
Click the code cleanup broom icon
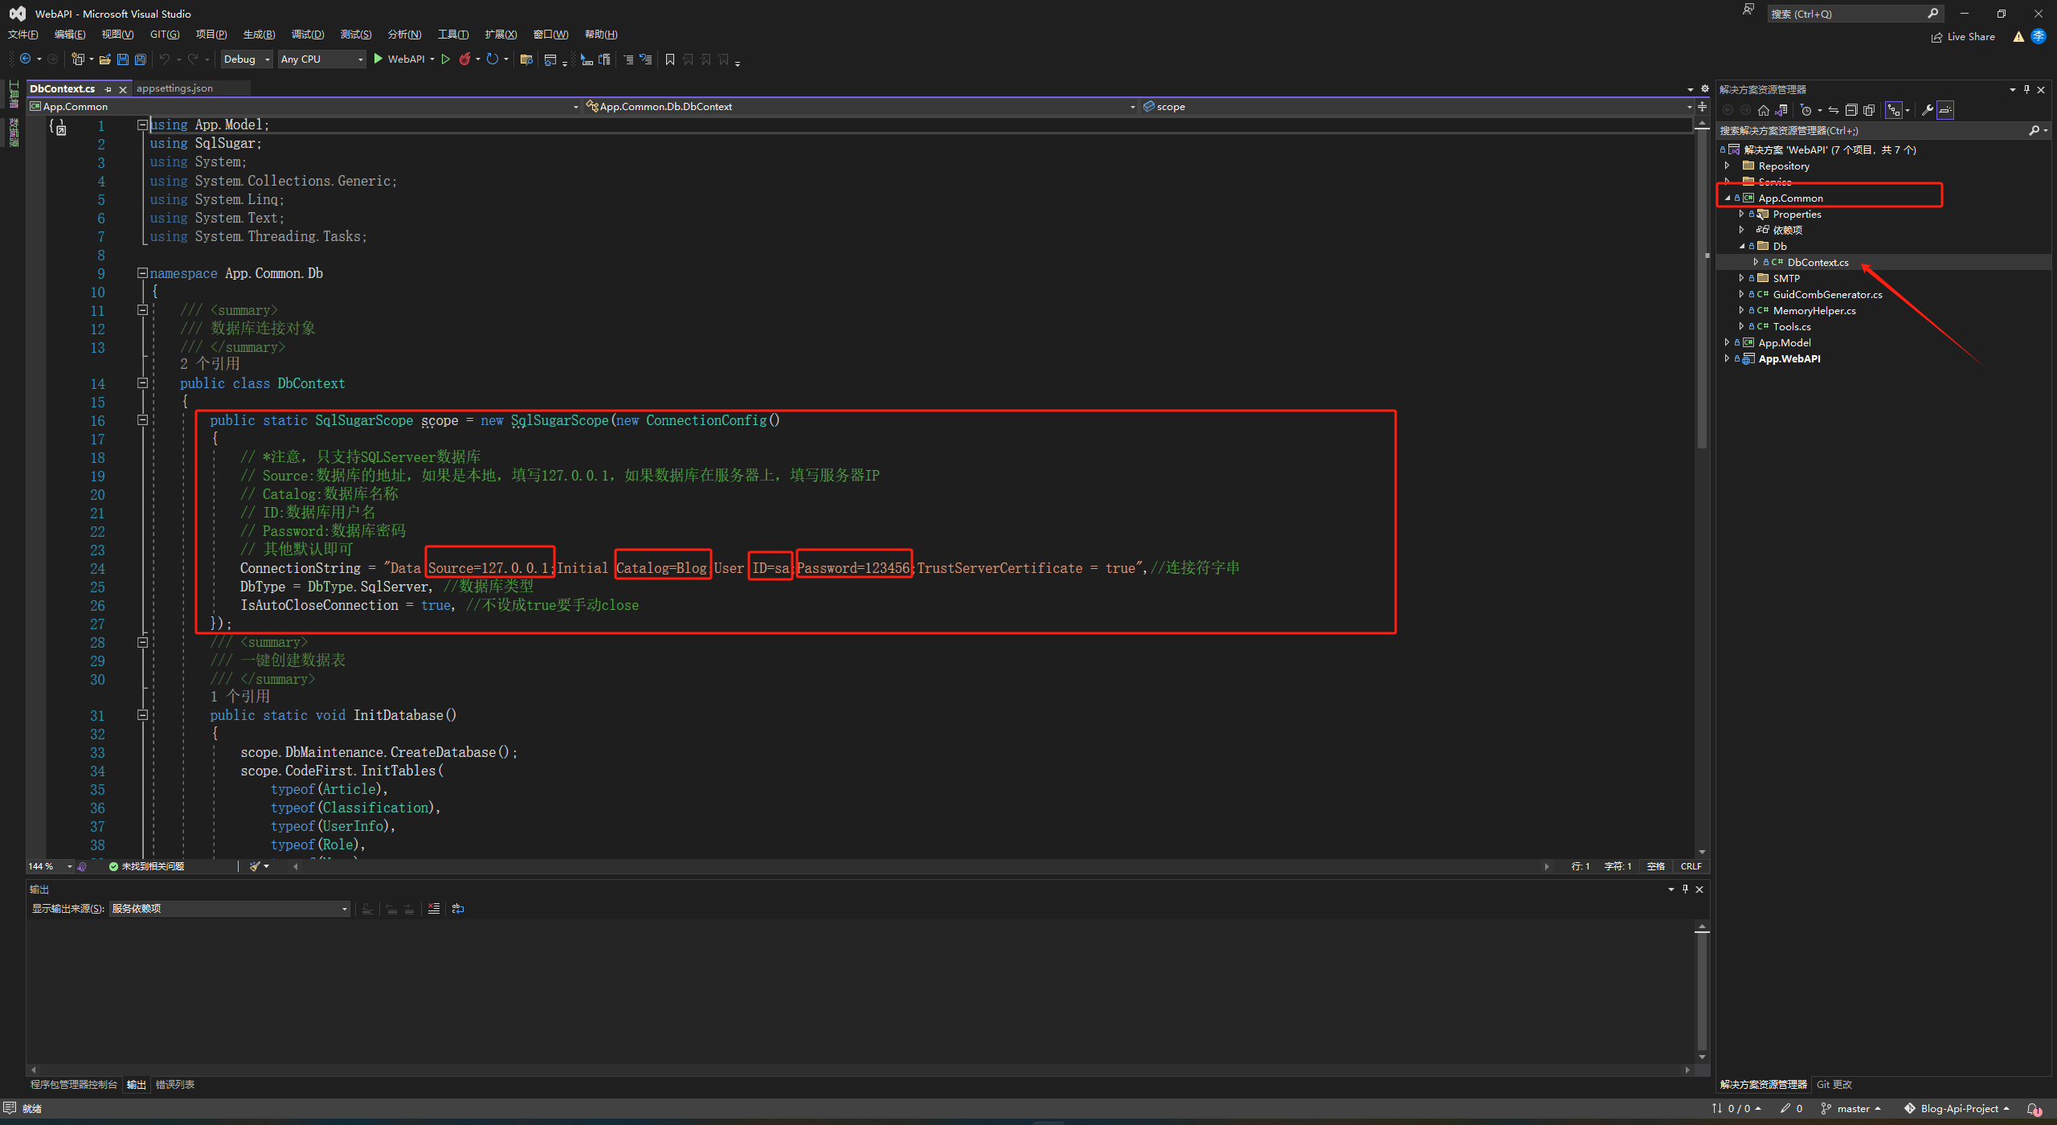click(x=255, y=866)
